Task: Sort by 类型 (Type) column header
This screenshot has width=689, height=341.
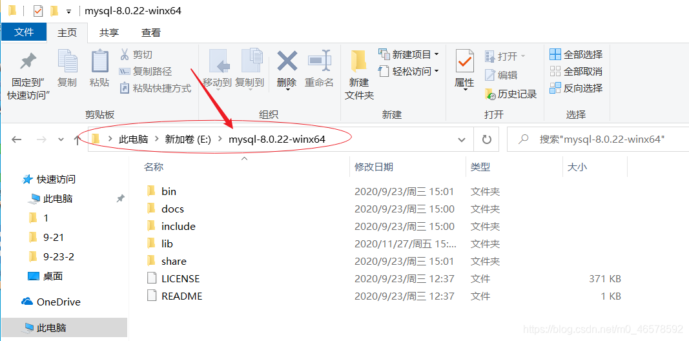Action: (480, 167)
